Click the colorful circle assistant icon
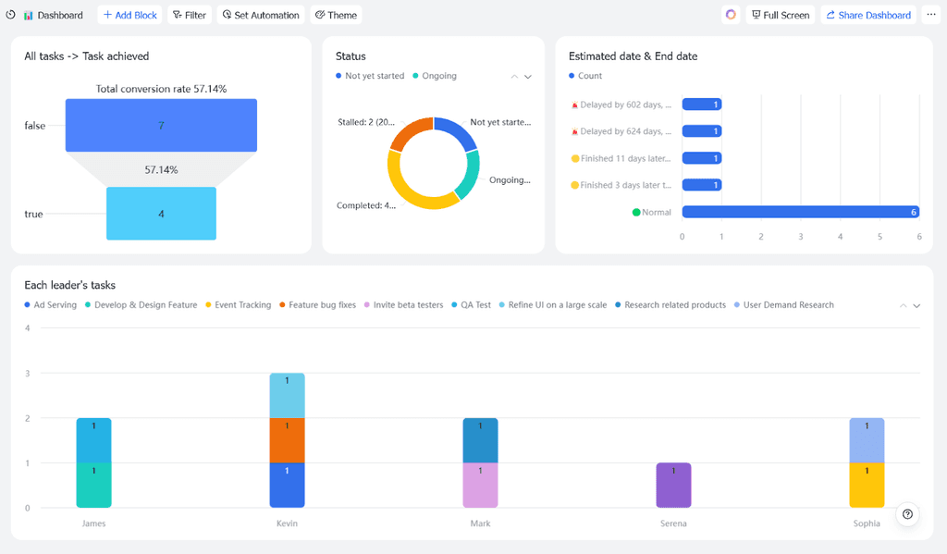 point(731,15)
